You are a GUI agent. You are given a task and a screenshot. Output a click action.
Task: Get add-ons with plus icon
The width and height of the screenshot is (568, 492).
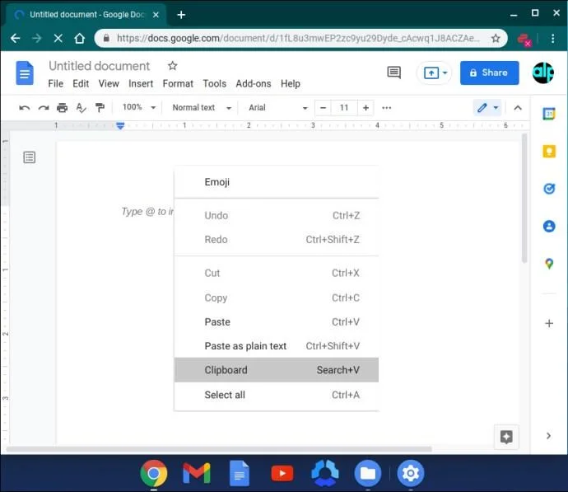[549, 323]
